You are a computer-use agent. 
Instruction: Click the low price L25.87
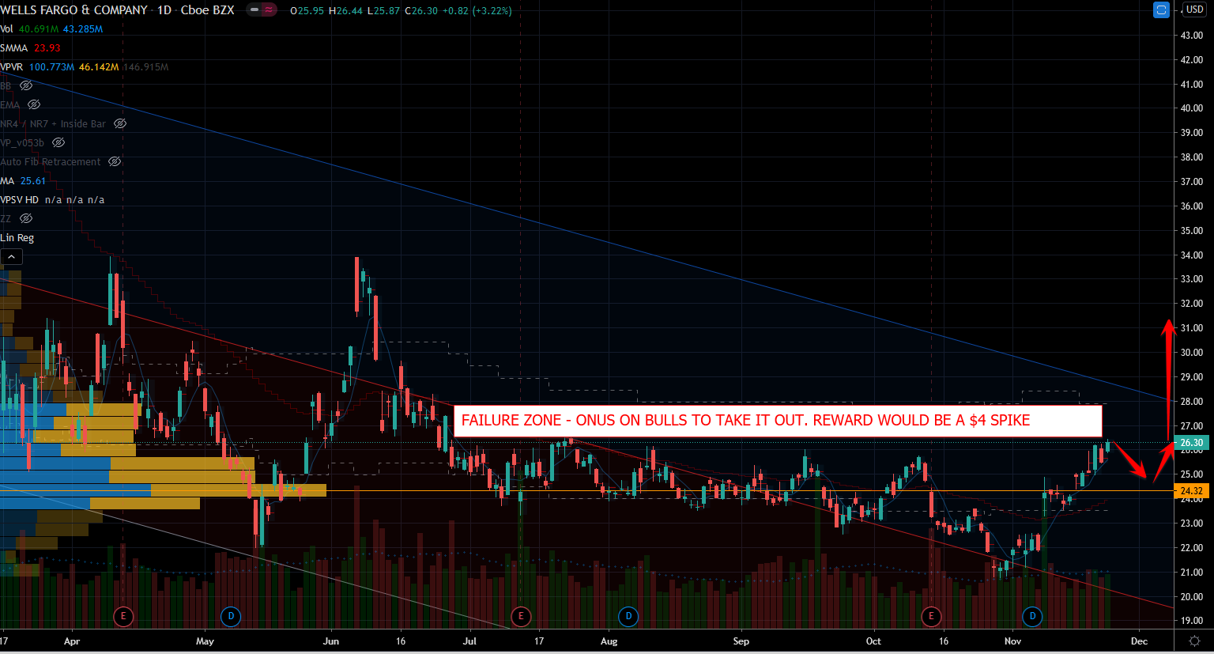click(384, 11)
